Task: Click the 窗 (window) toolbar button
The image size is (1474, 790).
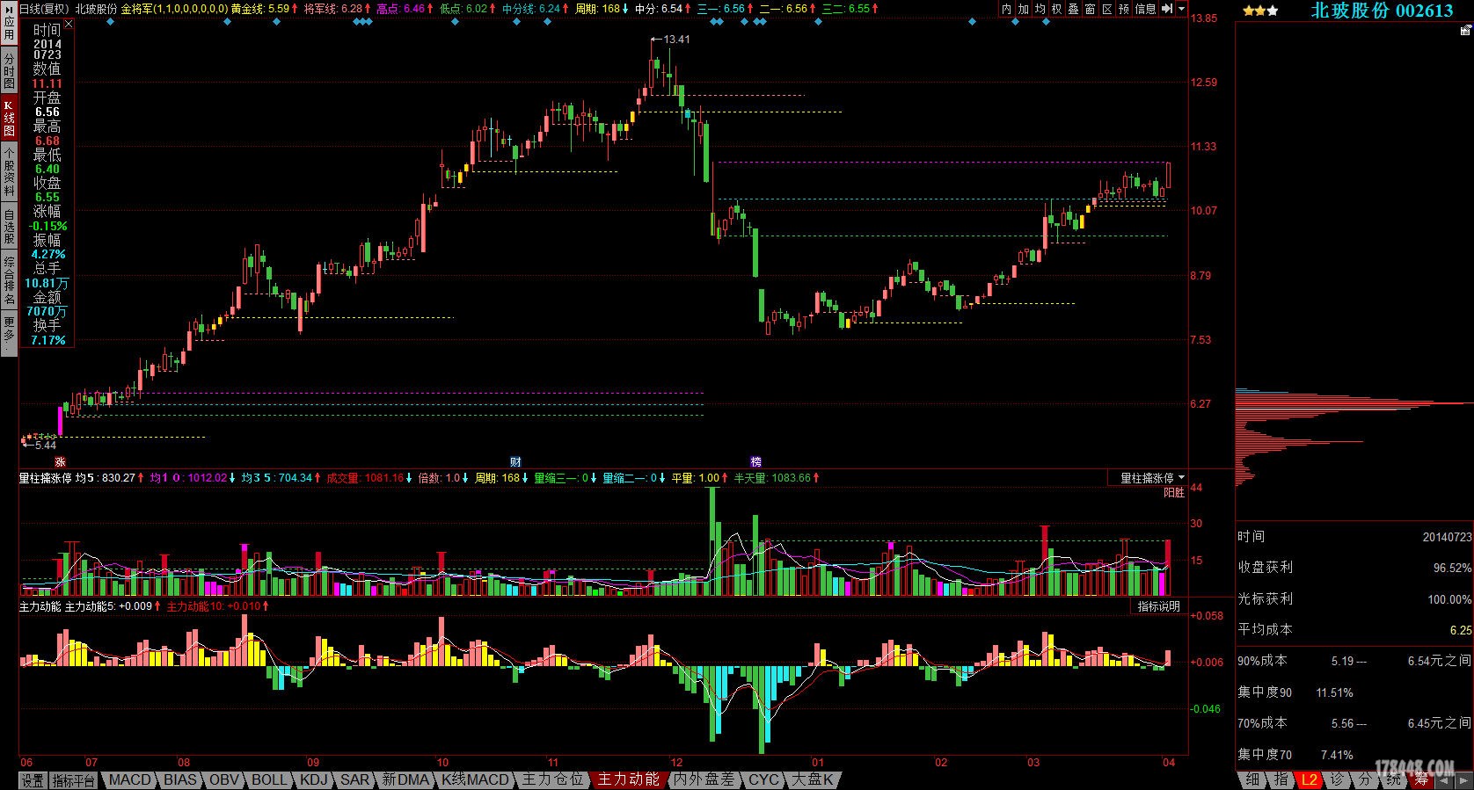Action: (1091, 9)
